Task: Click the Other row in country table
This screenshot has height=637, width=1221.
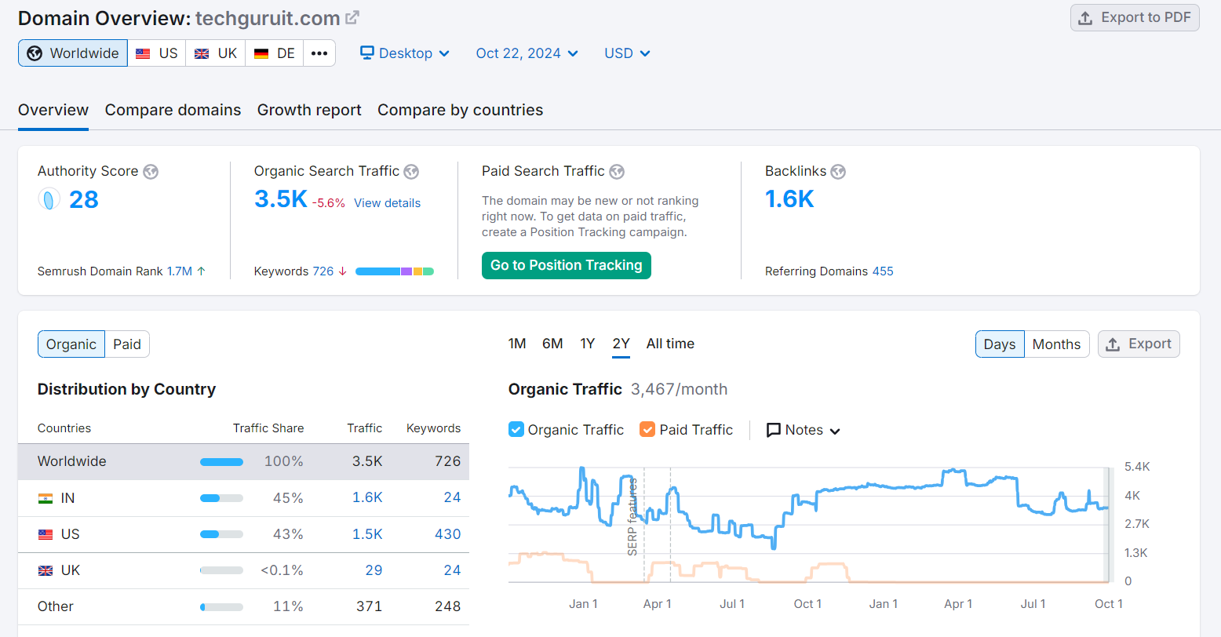Action: (x=243, y=606)
